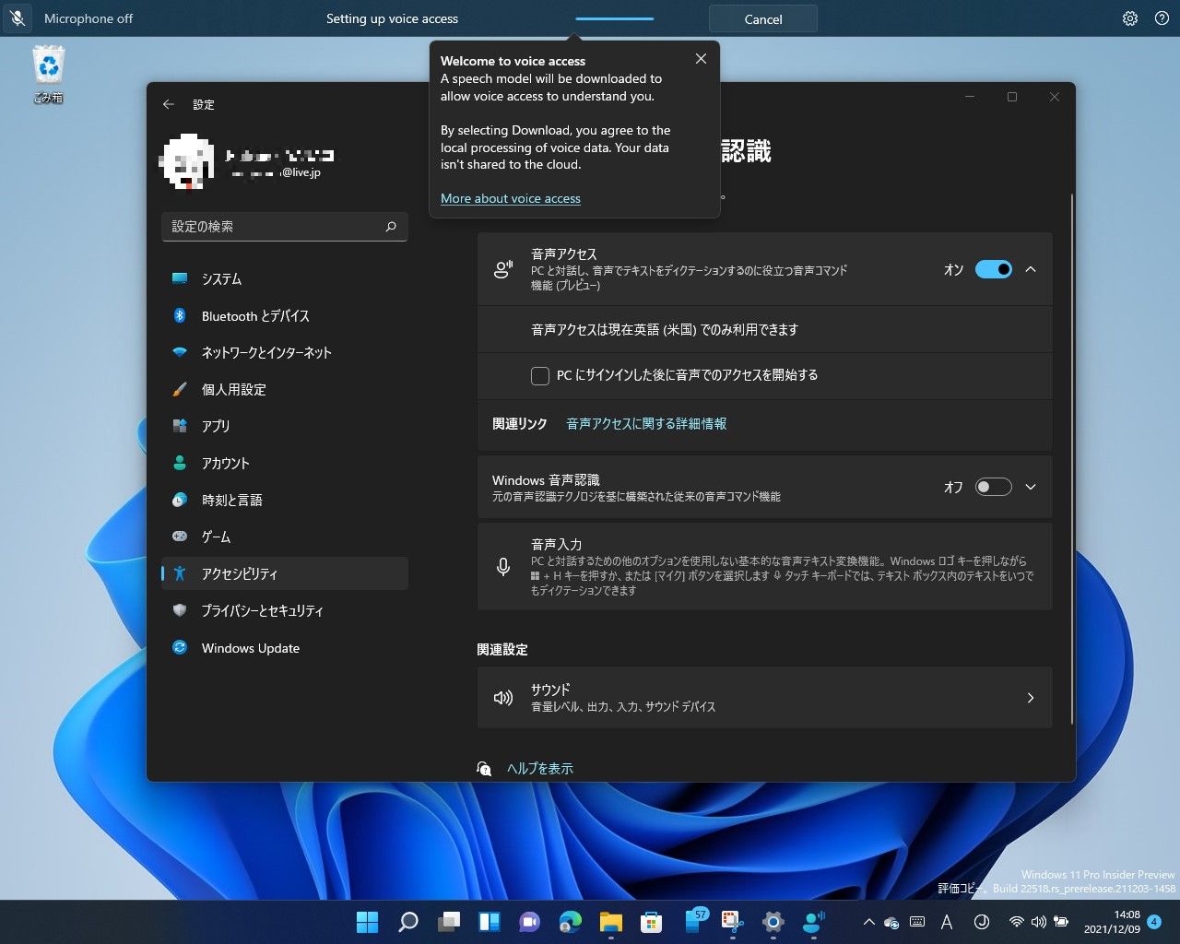The height and width of the screenshot is (944, 1180).
Task: Open voice access settings gear
Action: [1130, 18]
